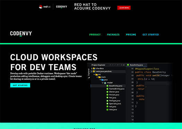
Task: Open Person.java from the file tree
Action: 114,95
